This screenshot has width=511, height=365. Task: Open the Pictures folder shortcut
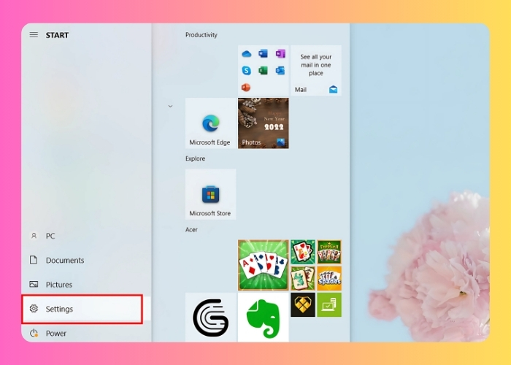[x=58, y=285]
